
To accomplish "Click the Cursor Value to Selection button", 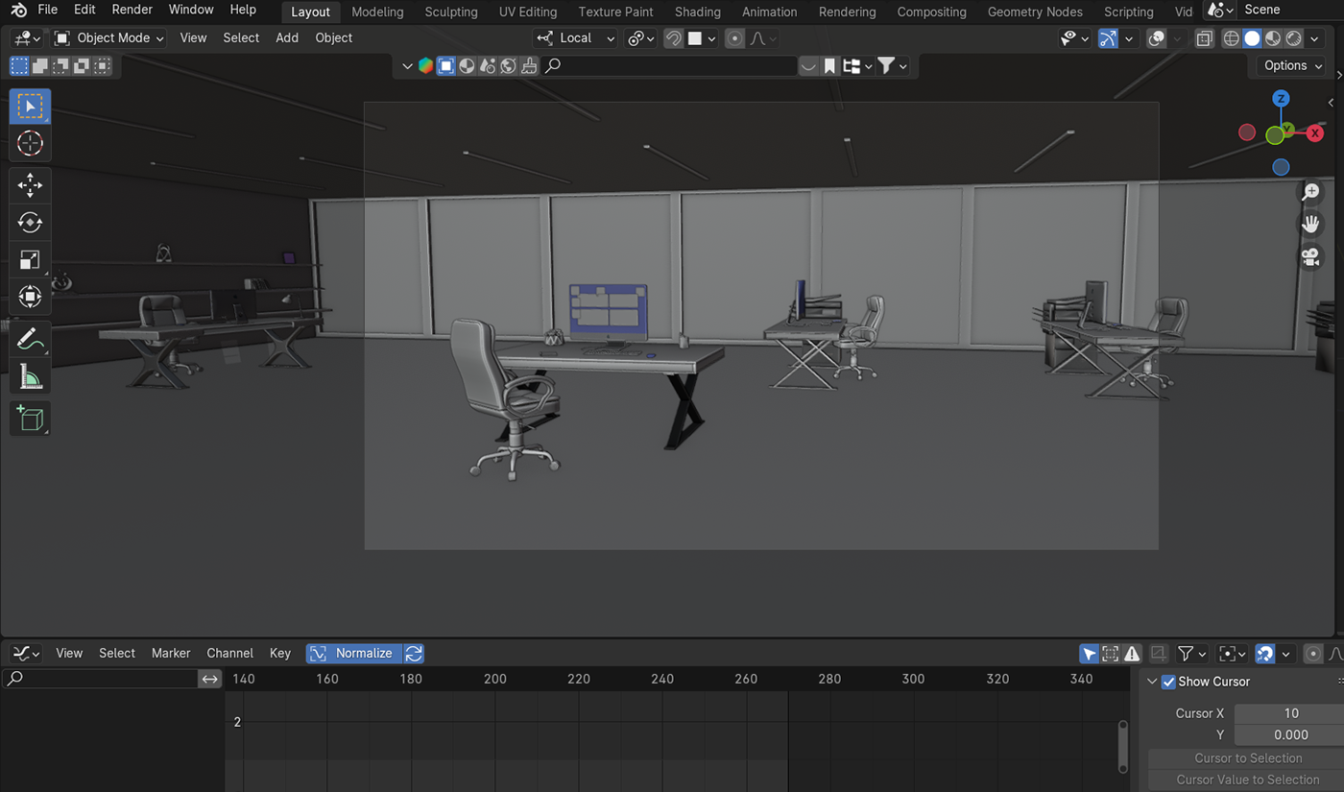I will point(1248,780).
